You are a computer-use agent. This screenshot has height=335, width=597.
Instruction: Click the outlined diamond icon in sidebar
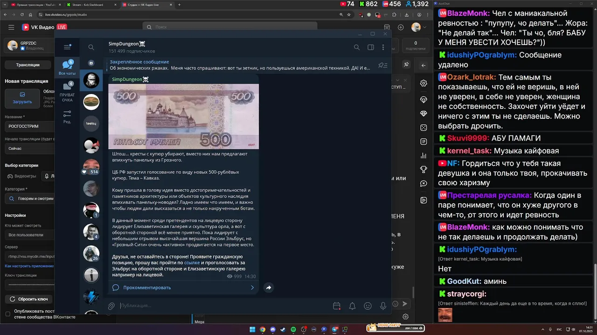[423, 100]
